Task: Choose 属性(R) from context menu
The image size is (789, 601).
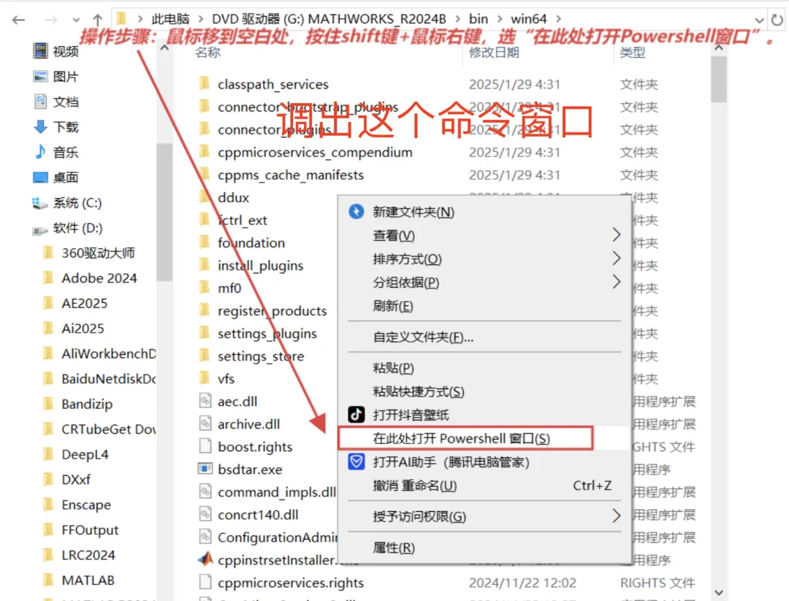Action: click(x=484, y=548)
